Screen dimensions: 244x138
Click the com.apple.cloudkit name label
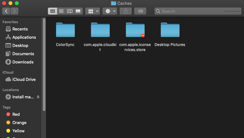100,47
